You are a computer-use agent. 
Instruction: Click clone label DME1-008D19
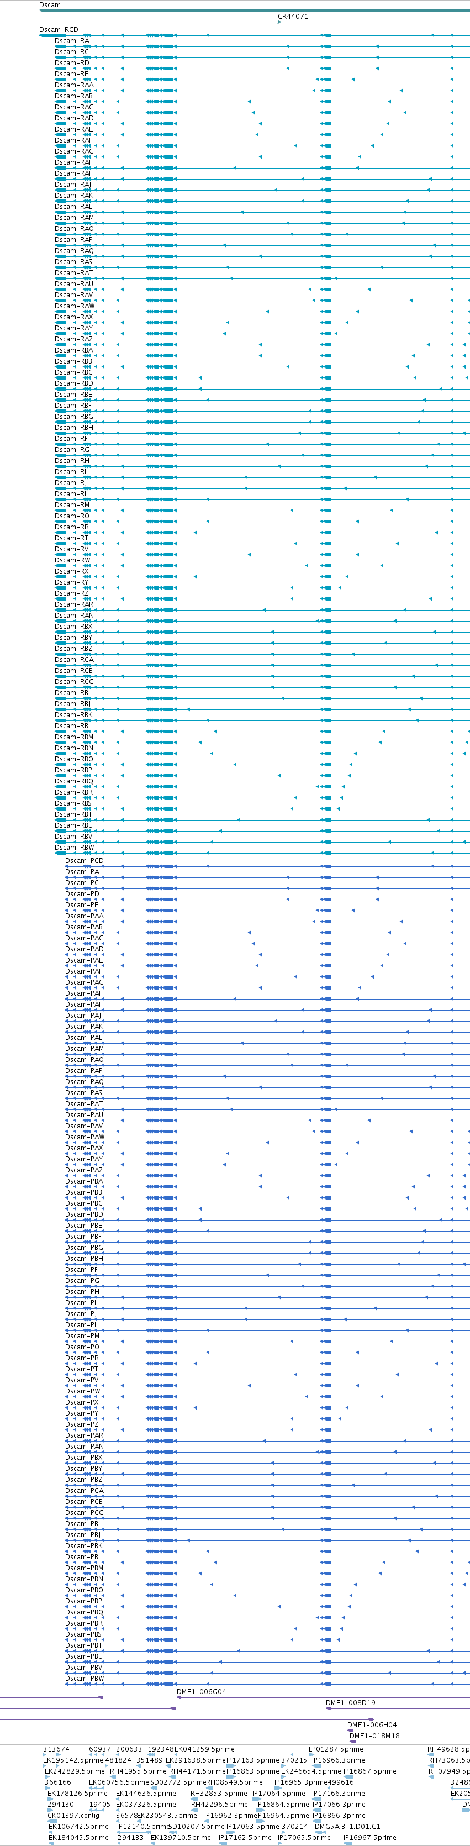350,1703
